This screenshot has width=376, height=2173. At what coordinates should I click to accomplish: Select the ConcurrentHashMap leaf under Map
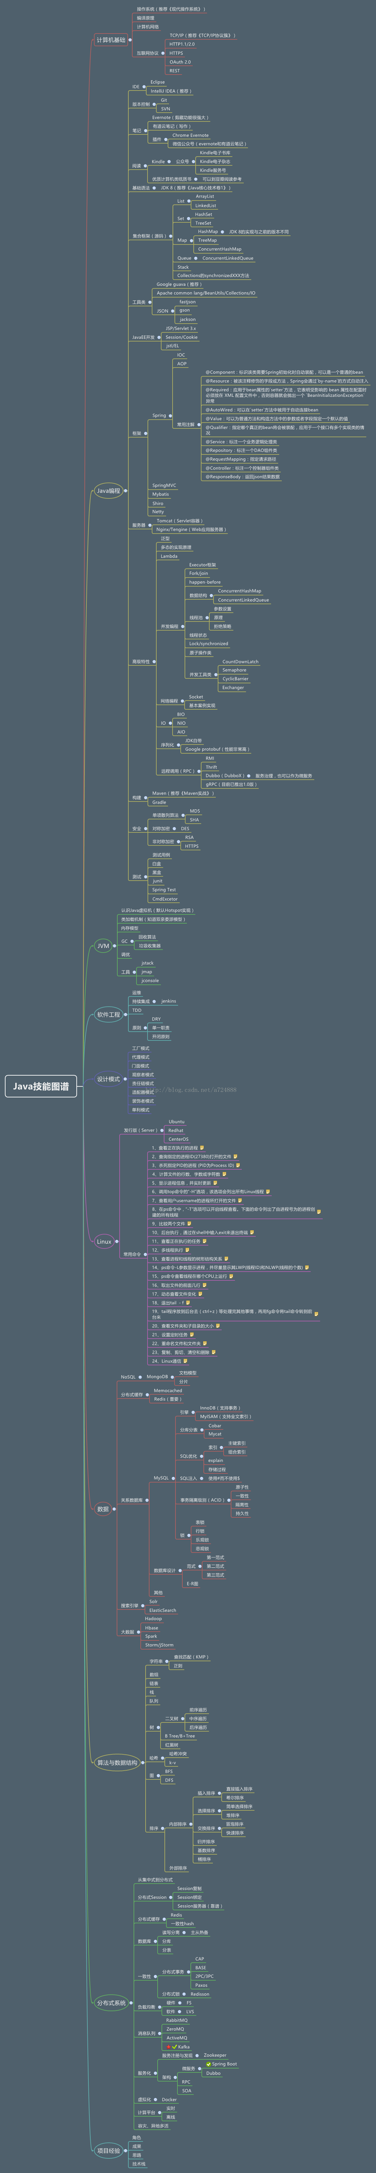[x=220, y=249]
